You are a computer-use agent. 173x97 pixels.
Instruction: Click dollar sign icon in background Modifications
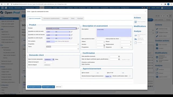tap(157, 61)
